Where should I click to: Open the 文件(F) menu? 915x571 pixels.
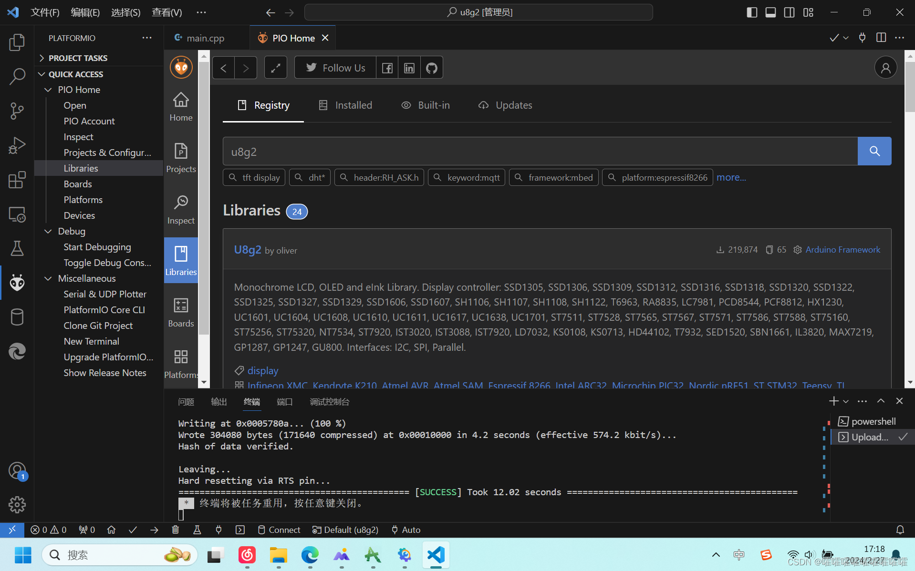[45, 12]
